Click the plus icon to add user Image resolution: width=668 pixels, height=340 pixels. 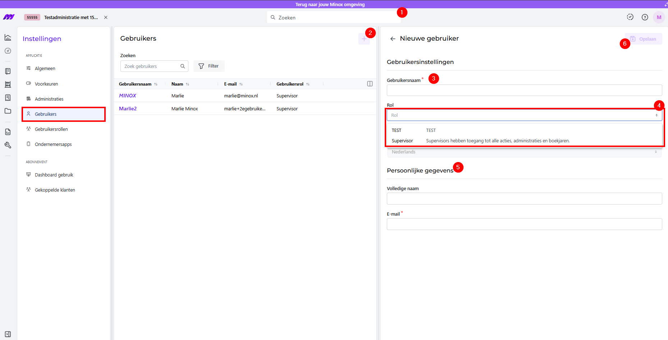coord(364,39)
